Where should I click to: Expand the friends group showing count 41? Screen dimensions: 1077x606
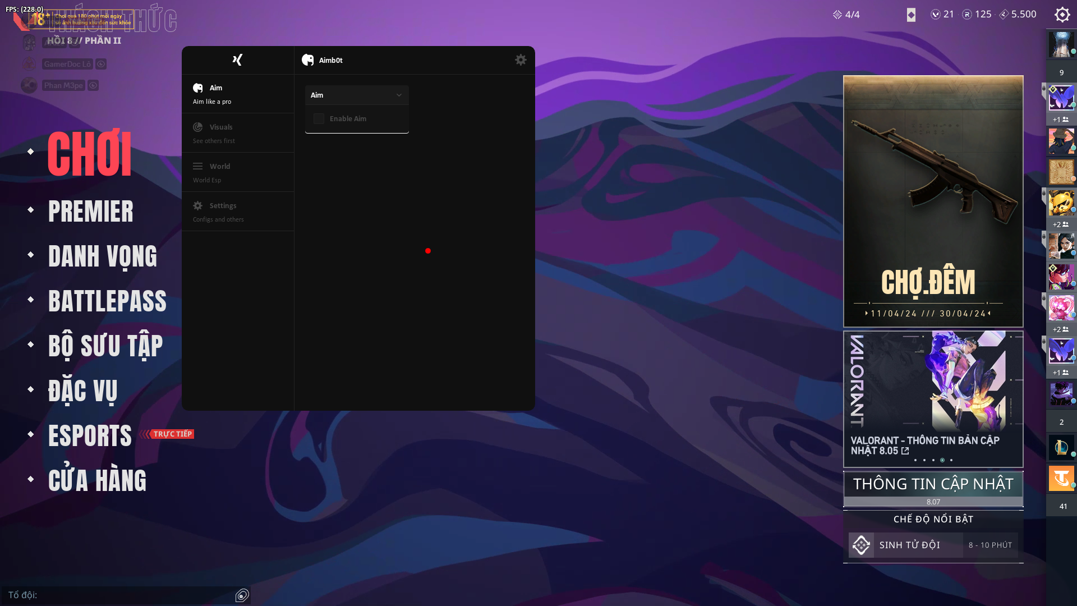pos(1061,506)
